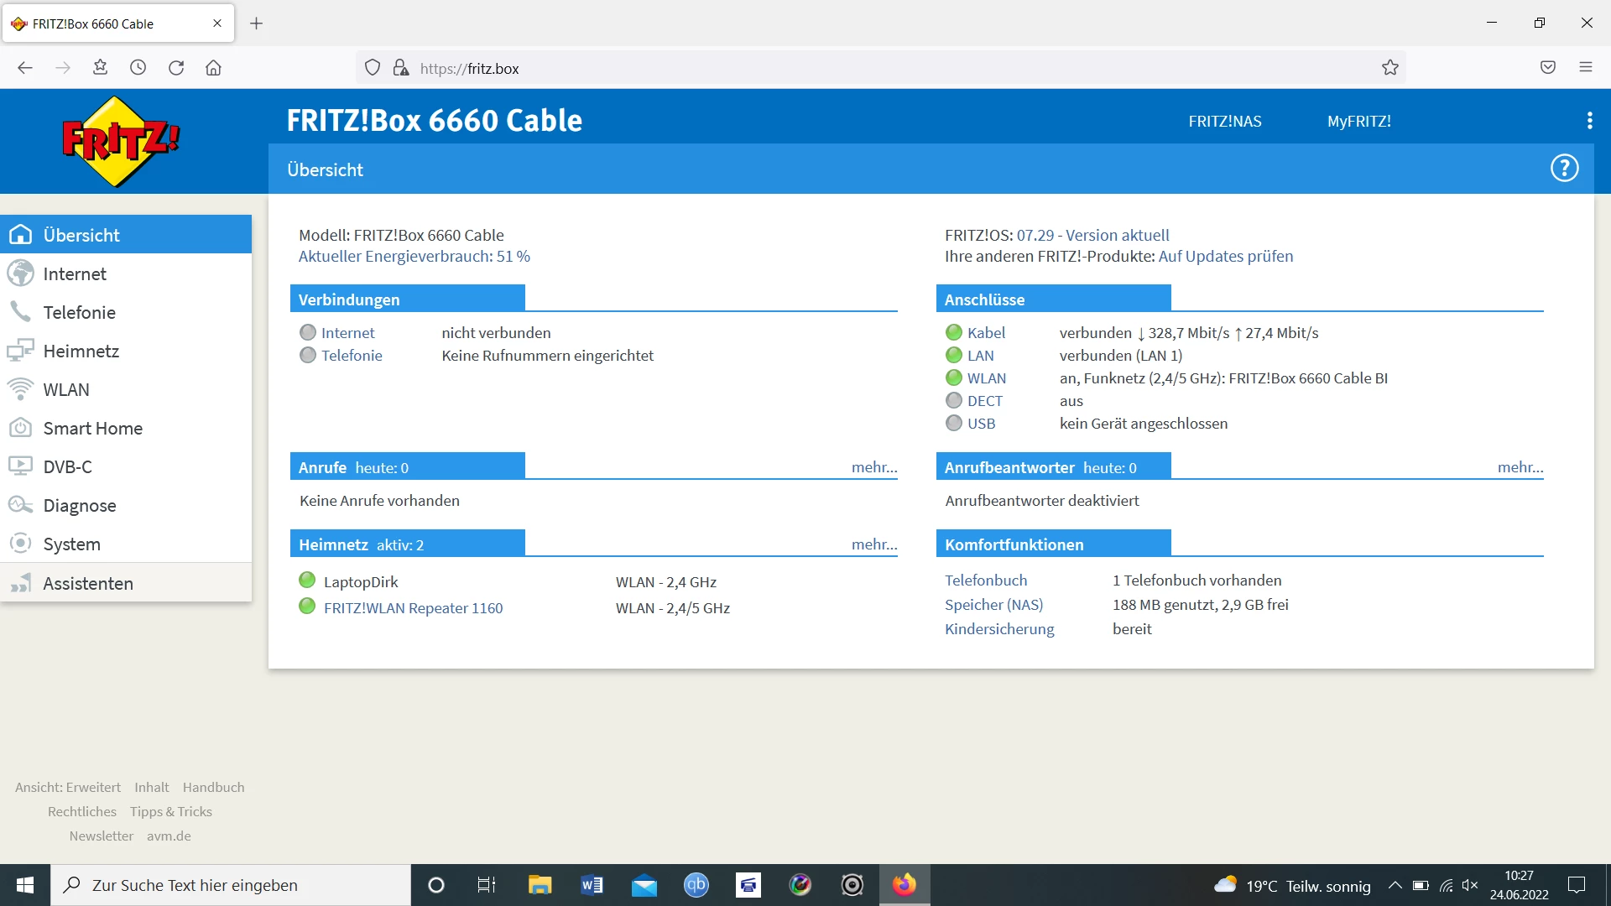
Task: Open FRITZ!NAS from the header
Action: pos(1224,121)
